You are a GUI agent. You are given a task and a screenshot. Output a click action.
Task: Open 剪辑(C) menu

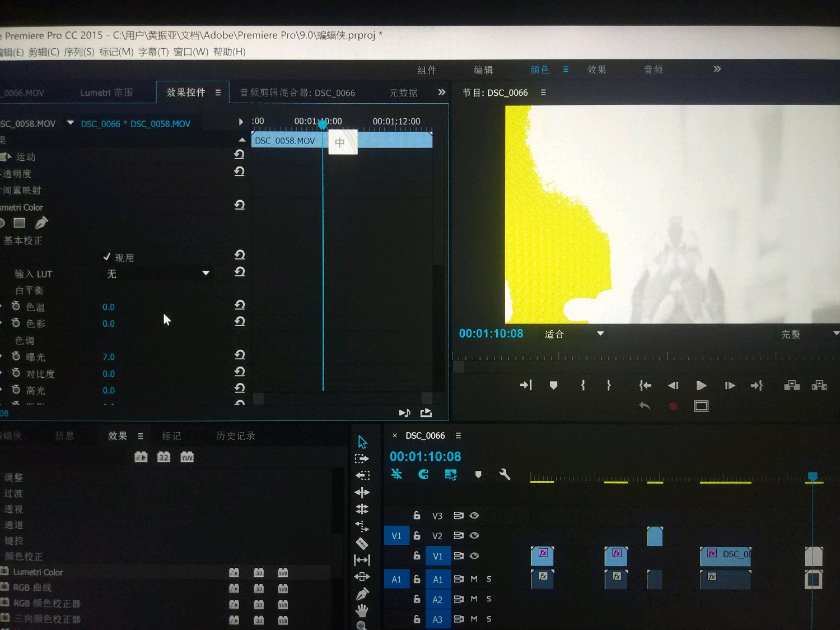coord(44,52)
